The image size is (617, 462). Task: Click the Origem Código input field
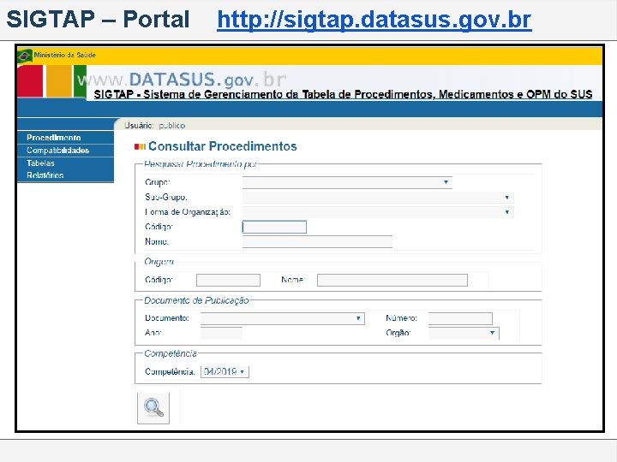pyautogui.click(x=228, y=280)
